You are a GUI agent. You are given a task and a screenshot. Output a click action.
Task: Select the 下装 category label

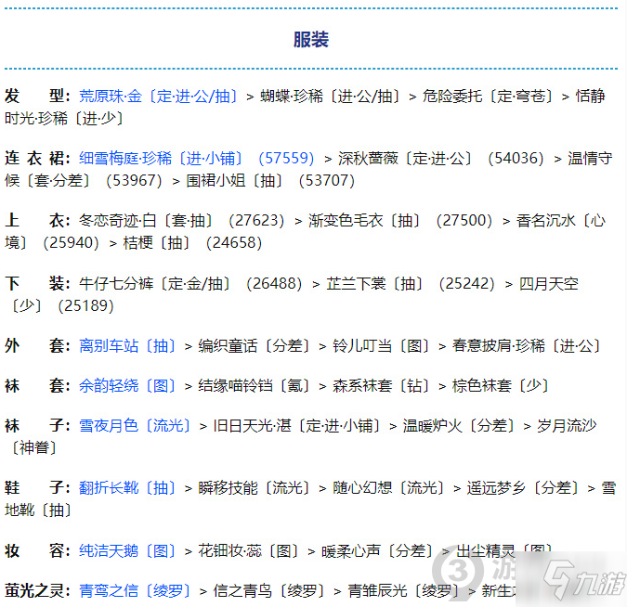[37, 284]
